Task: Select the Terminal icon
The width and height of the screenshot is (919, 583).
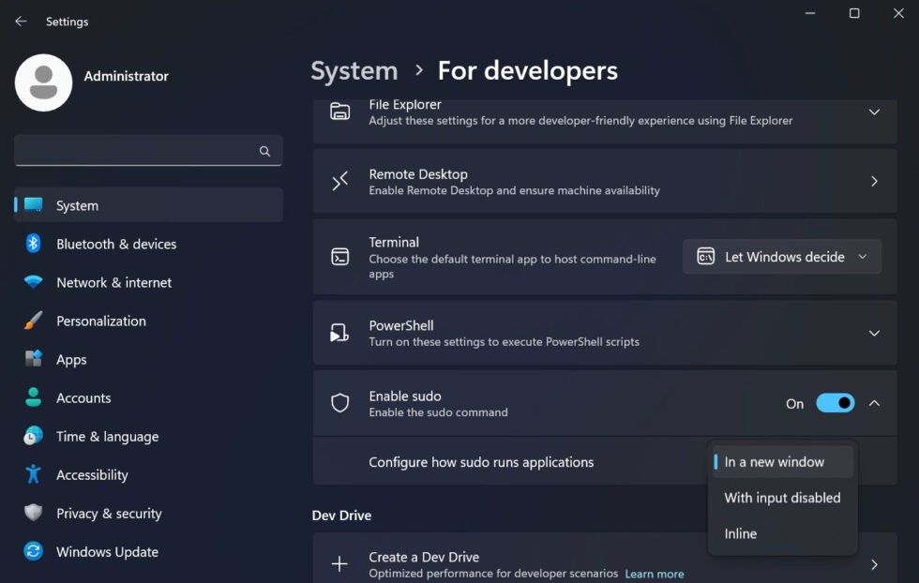Action: coord(339,257)
